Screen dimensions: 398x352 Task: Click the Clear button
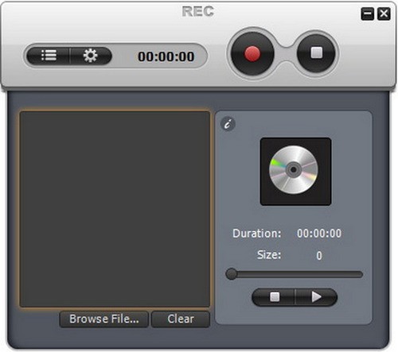(x=181, y=319)
